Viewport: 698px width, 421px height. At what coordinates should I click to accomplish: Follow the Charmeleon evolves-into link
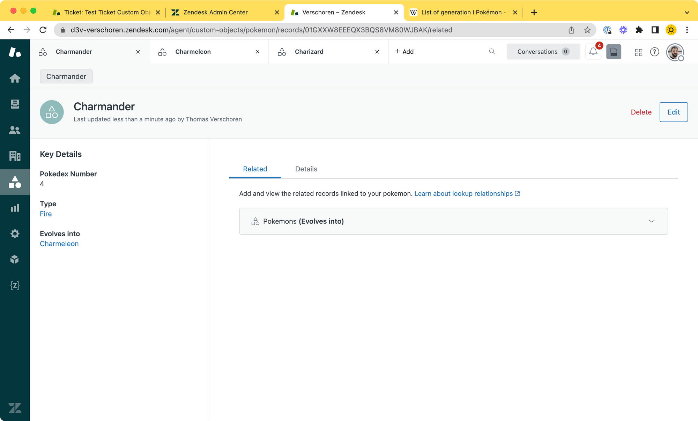pyautogui.click(x=59, y=244)
